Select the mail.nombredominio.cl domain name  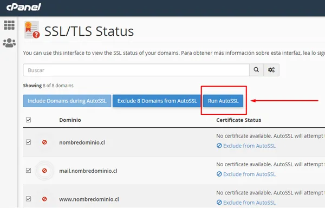coord(88,171)
